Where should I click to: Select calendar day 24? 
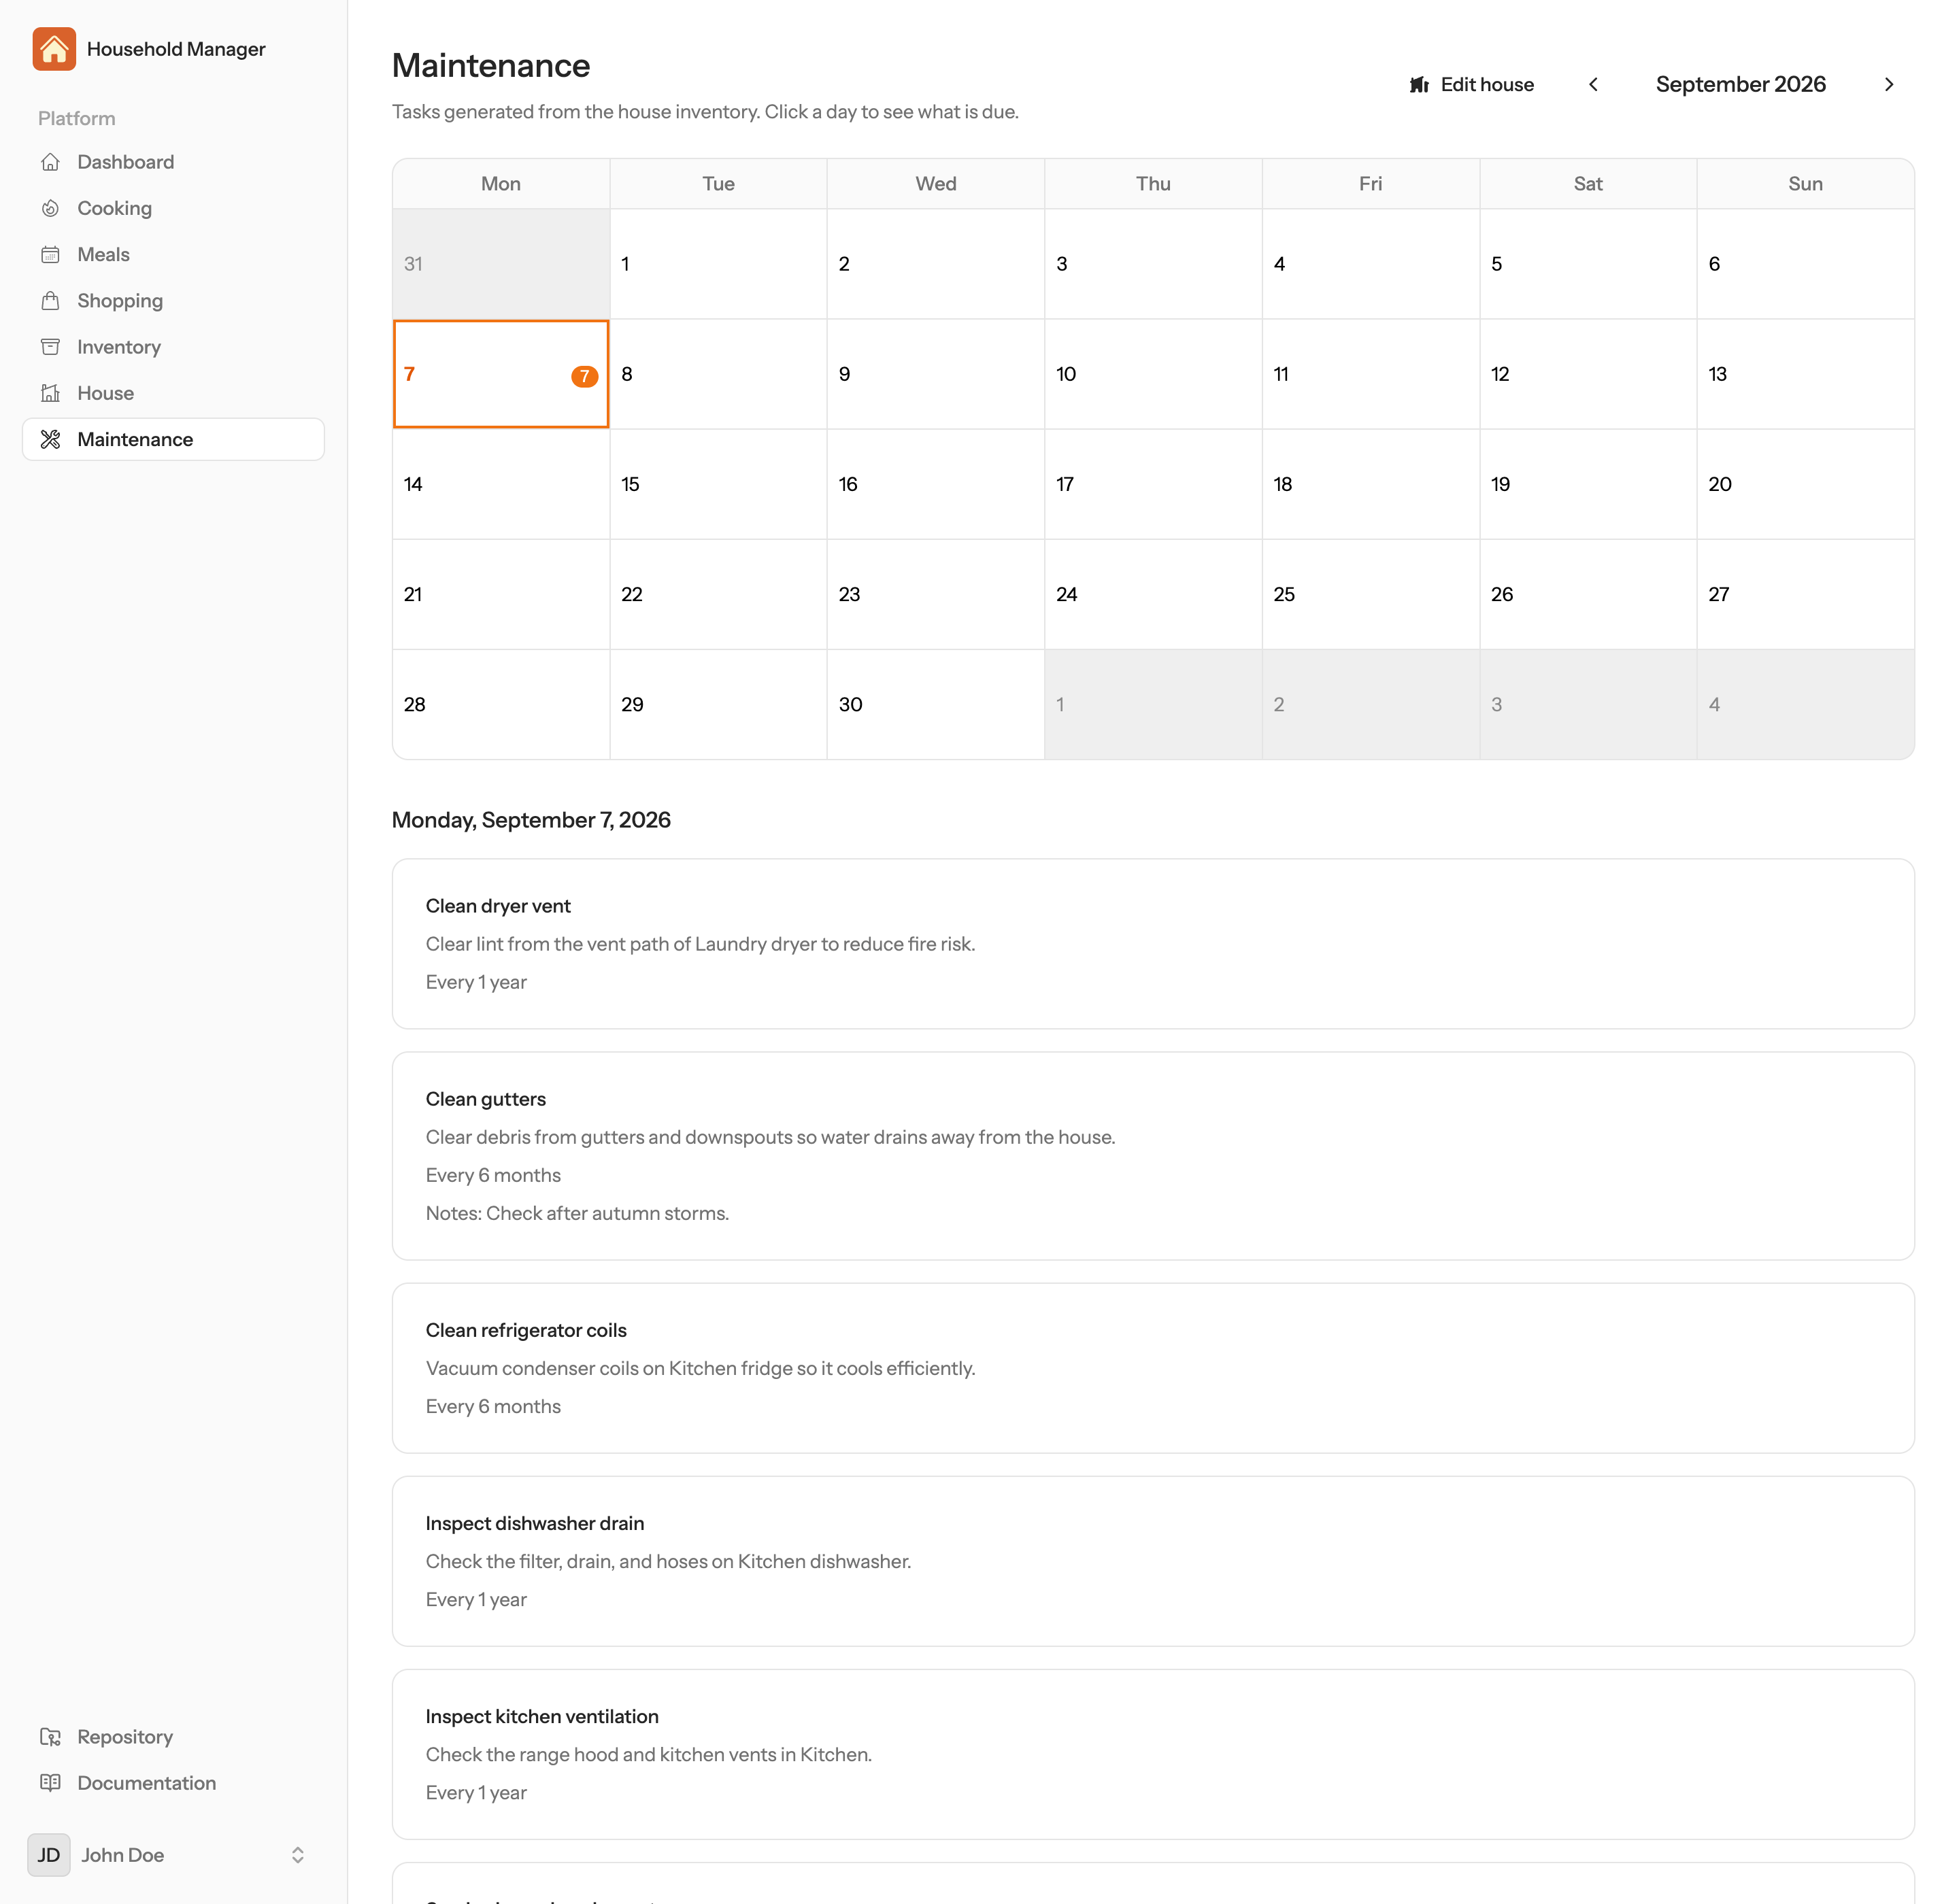1152,594
